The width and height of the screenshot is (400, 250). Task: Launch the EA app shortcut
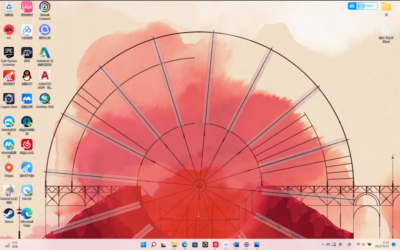tap(9, 32)
